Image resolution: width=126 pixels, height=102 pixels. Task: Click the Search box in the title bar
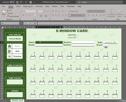pyautogui.click(x=99, y=2)
